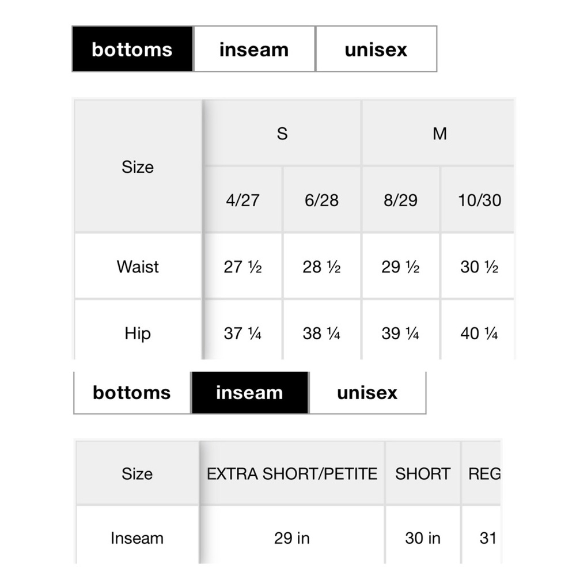The width and height of the screenshot is (576, 576).
Task: Click the M size header
Action: (x=439, y=134)
